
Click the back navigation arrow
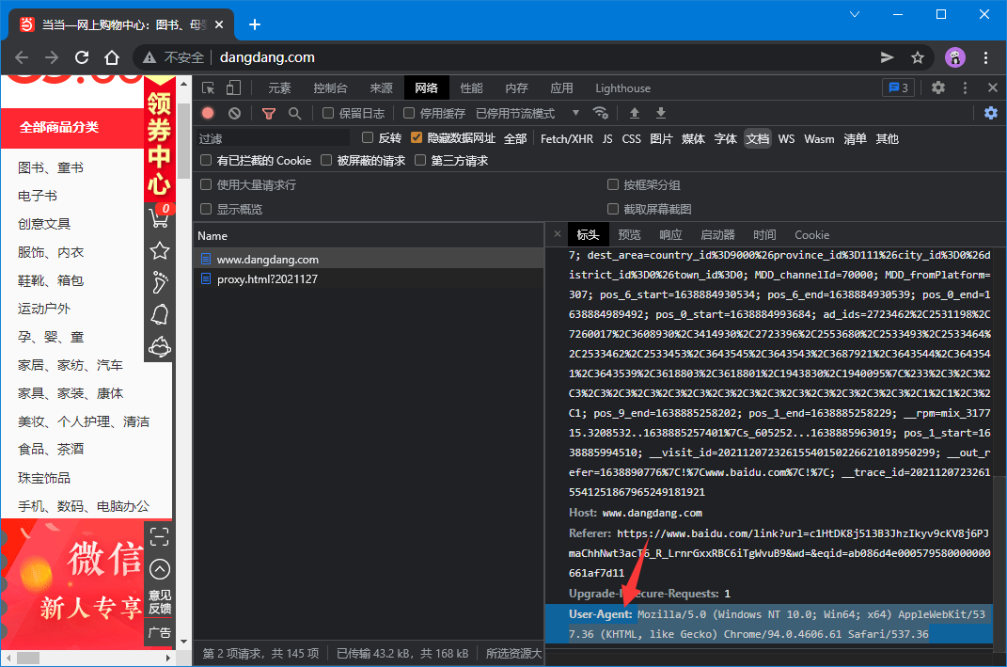22,57
